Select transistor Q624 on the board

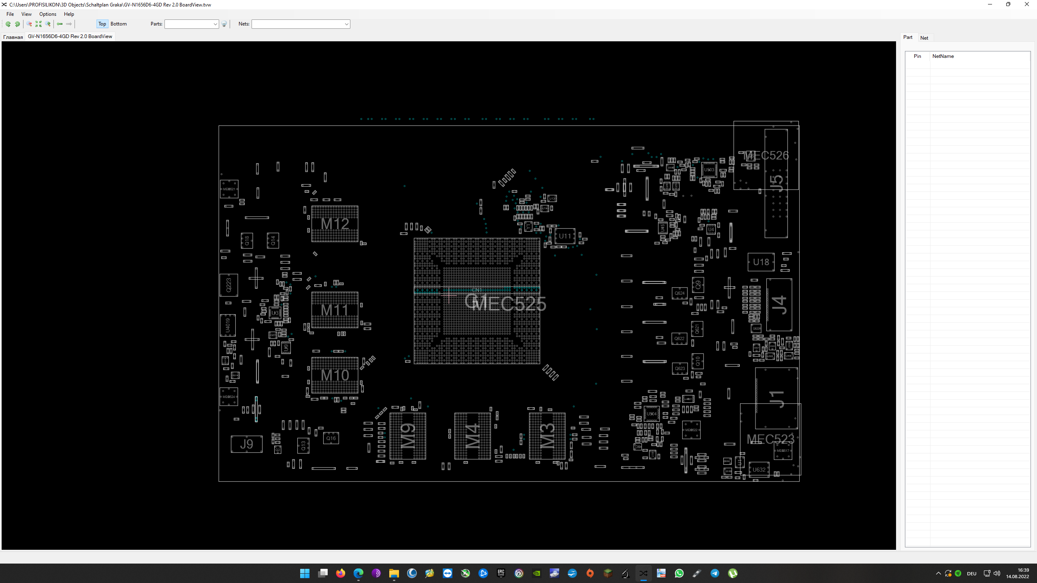coord(679,293)
